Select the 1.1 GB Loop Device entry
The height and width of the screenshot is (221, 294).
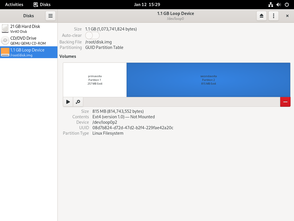point(29,52)
